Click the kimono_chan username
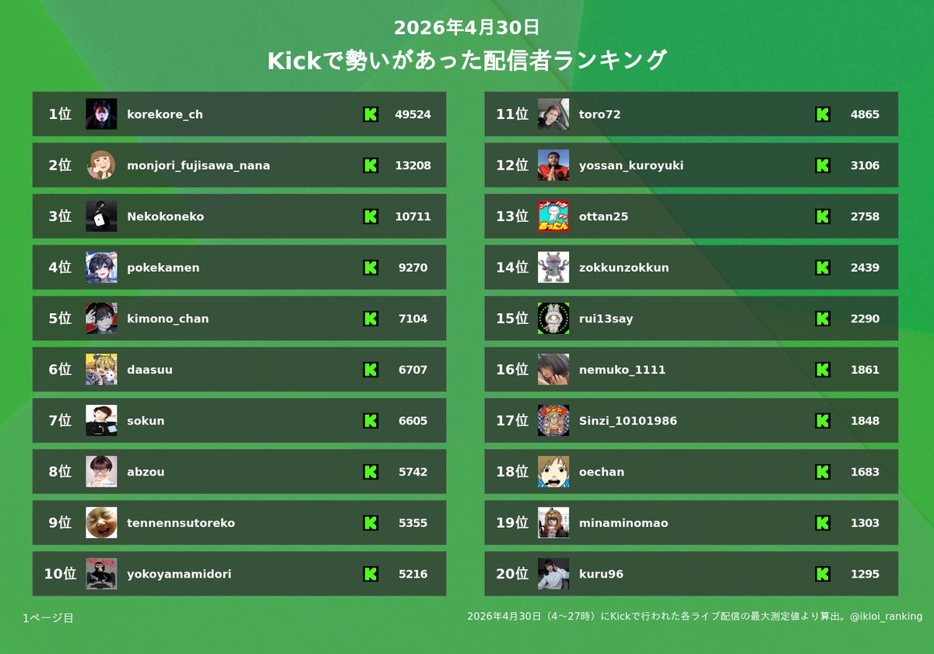The width and height of the screenshot is (934, 654). coord(168,318)
